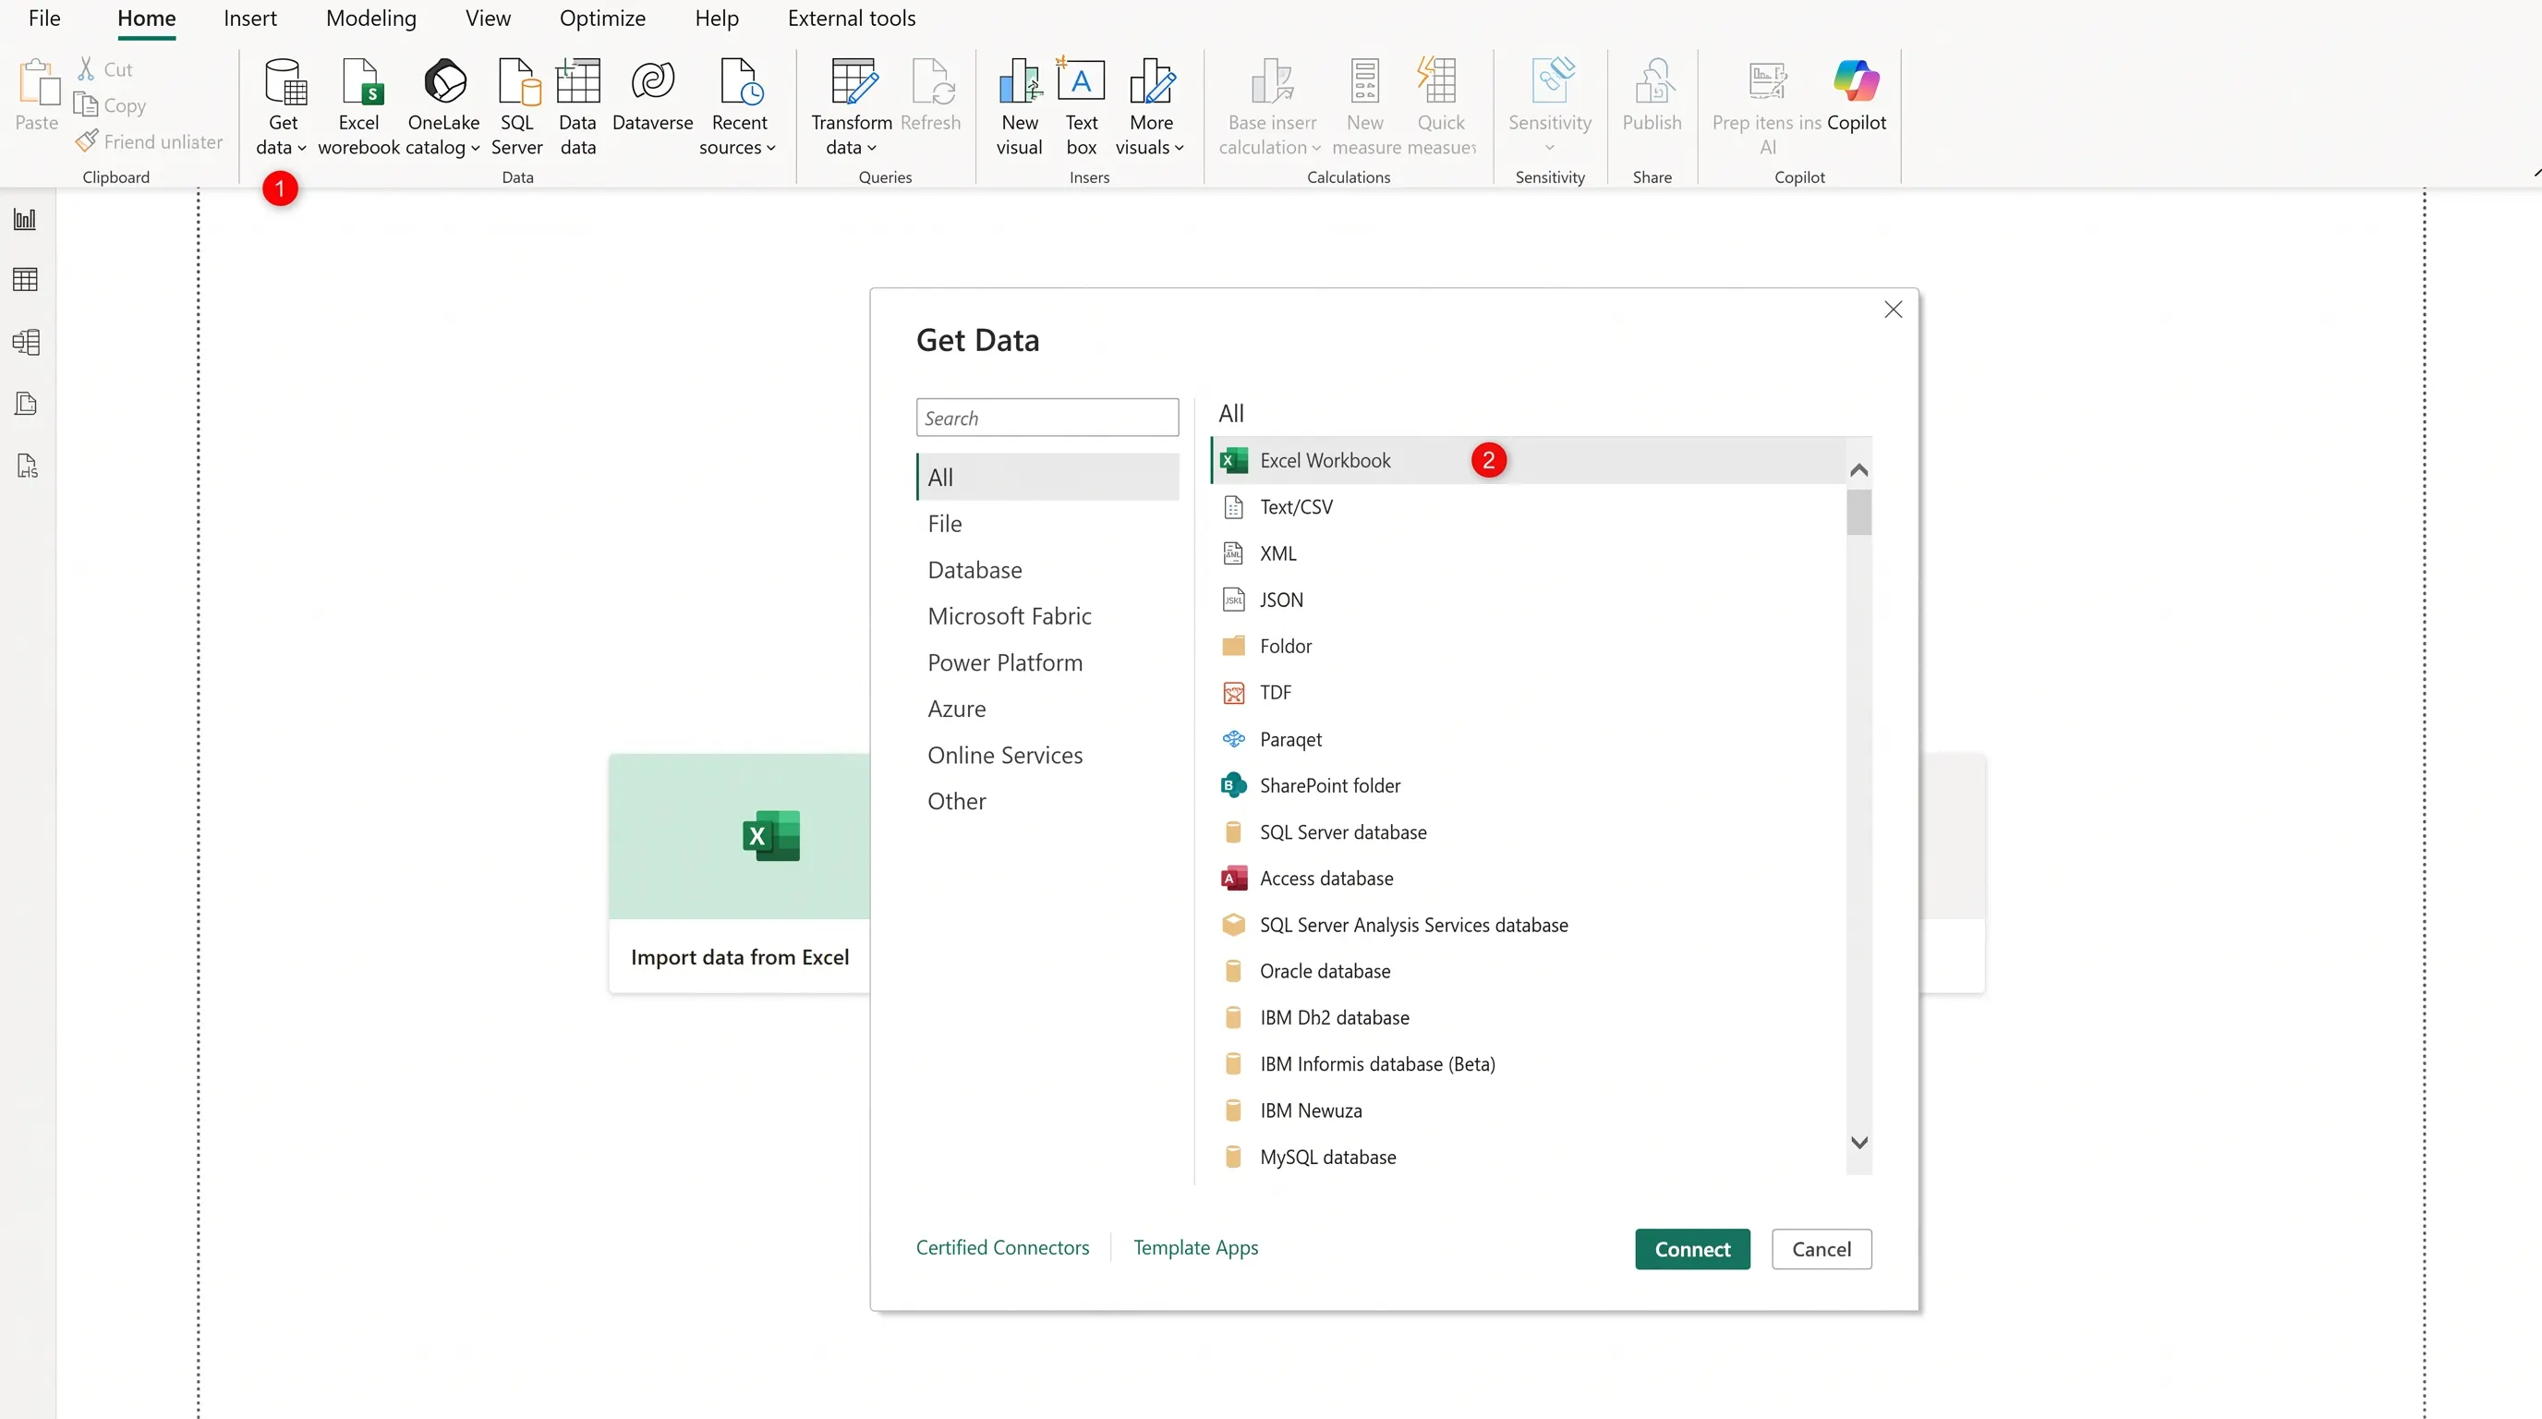This screenshot has width=2542, height=1419.
Task: Click the Copy icon
Action: click(86, 104)
